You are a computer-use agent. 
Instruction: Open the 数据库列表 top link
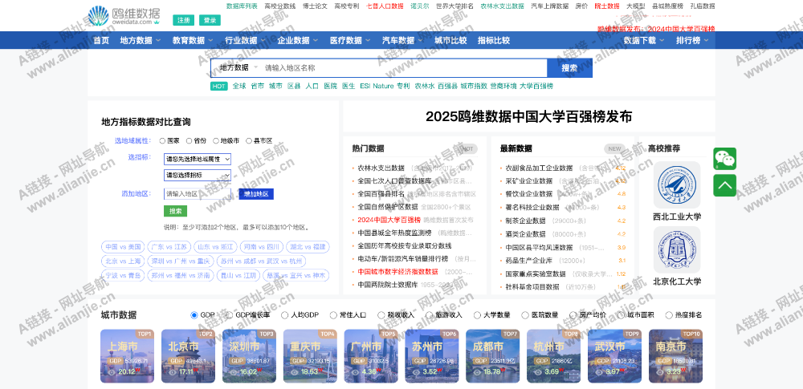pos(242,6)
